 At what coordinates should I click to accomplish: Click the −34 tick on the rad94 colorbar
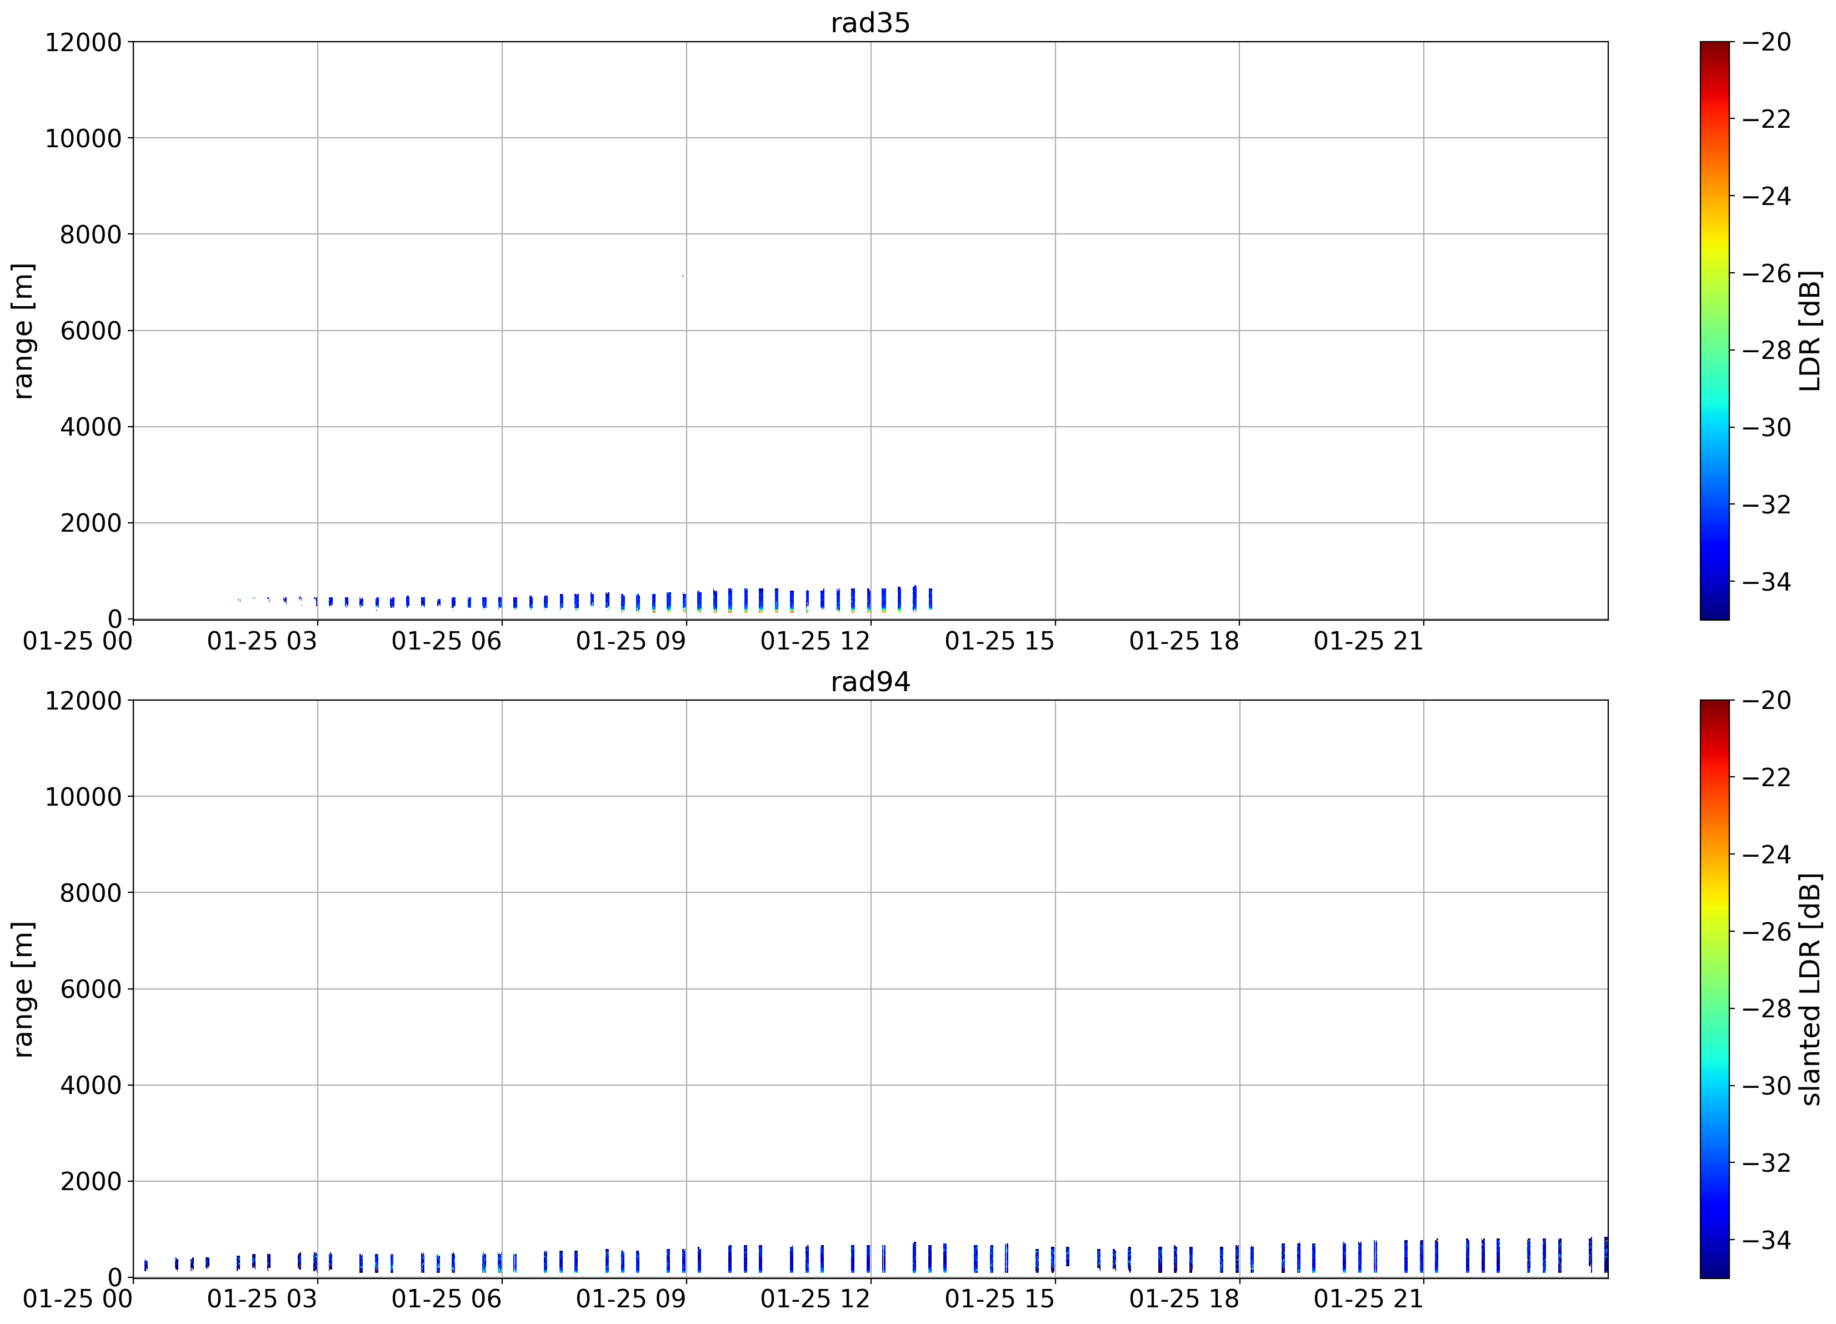pos(1767,1240)
